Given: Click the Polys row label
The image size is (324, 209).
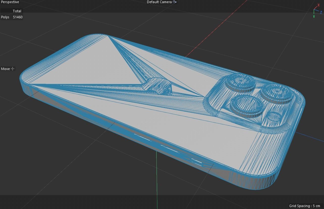Looking at the screenshot, I should point(5,17).
